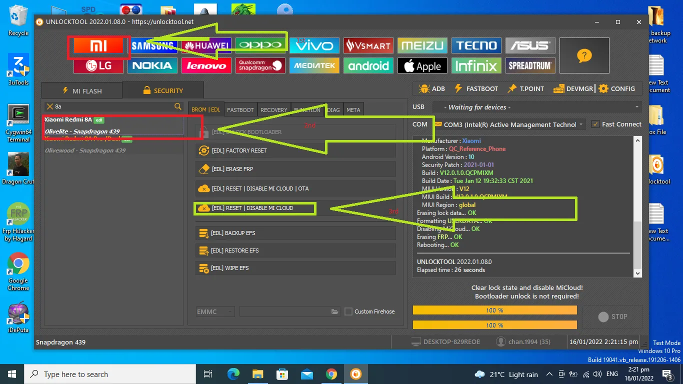Browse for firehose file folder icon
The image size is (683, 384).
[335, 311]
